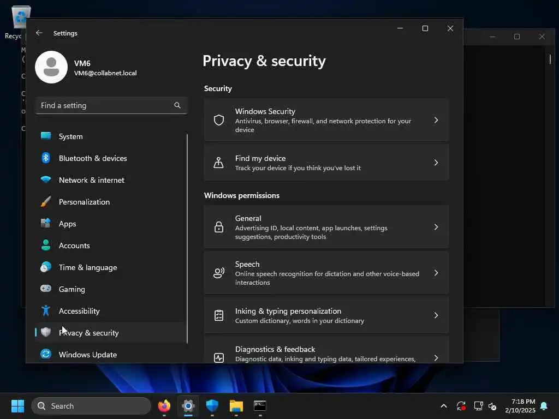This screenshot has width=559, height=419.
Task: Open General permissions via its chevron
Action: click(x=436, y=227)
